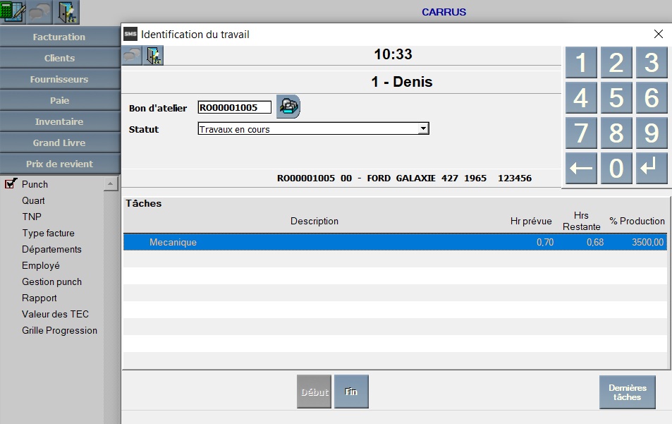The width and height of the screenshot is (672, 424).
Task: Close the Identification du travail dialog
Action: tap(659, 35)
